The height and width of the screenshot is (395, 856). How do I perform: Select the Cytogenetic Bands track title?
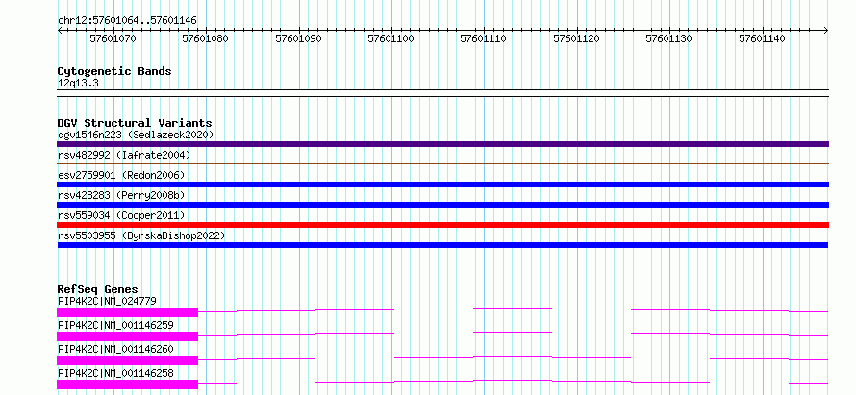click(x=114, y=71)
